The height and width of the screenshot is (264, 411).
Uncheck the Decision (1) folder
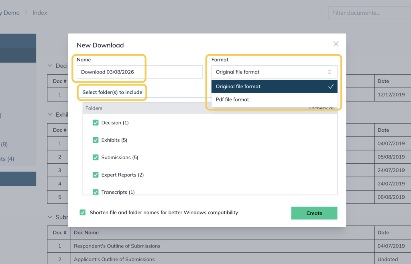[96, 123]
